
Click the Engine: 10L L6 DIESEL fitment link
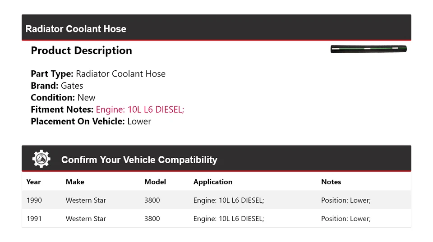(140, 110)
